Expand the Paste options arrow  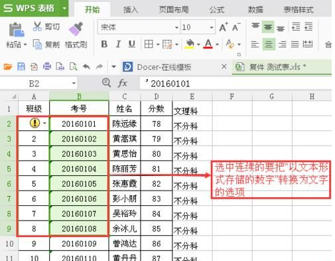25,44
